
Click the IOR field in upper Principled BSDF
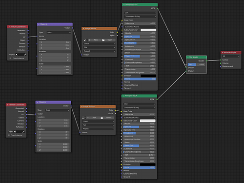[140, 66]
